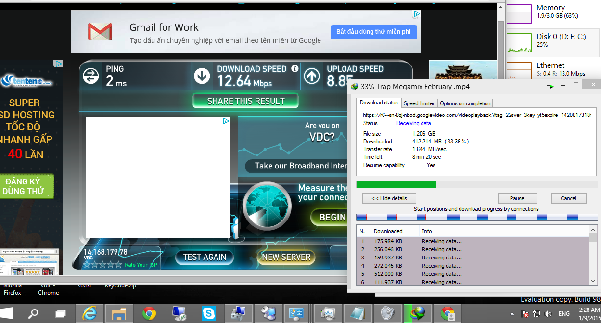Click the volume tray icon
This screenshot has height=323, width=601.
[x=549, y=314]
